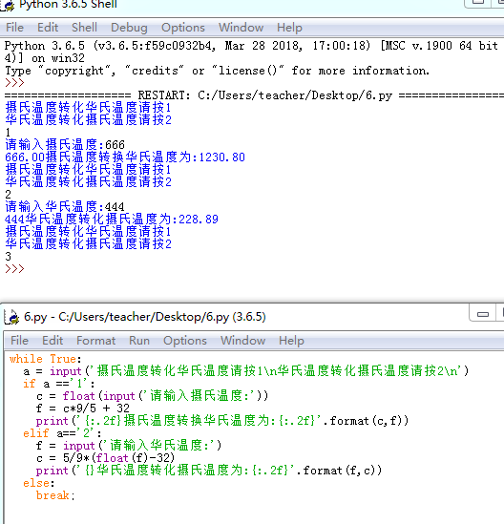
Task: Open File menu in 6.py editor window
Action: click(x=19, y=341)
